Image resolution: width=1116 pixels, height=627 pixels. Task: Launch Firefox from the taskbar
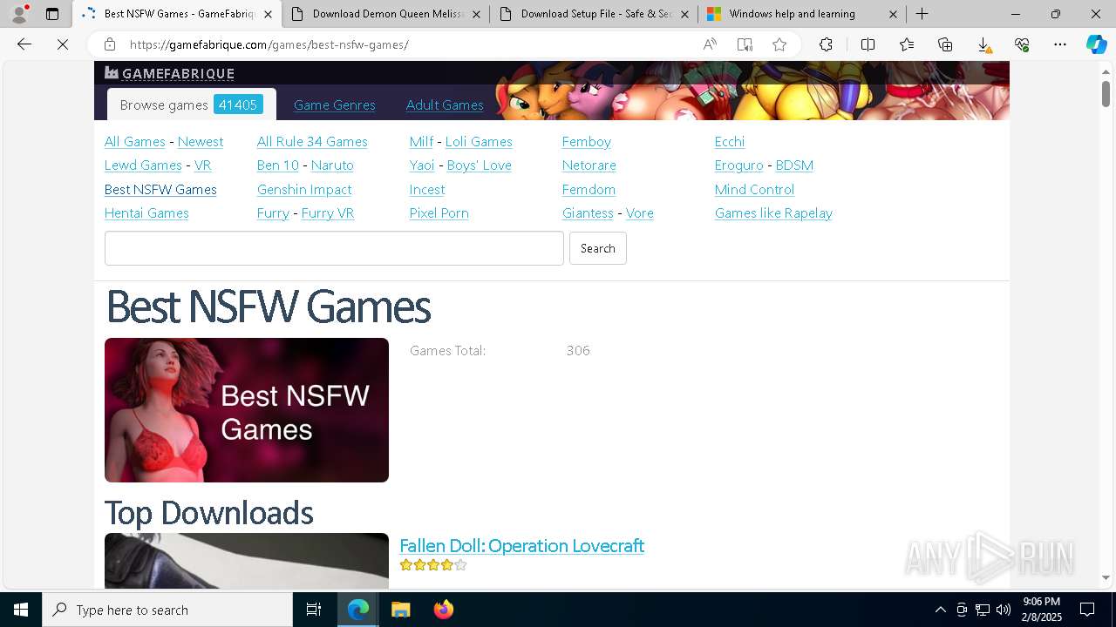pos(444,610)
